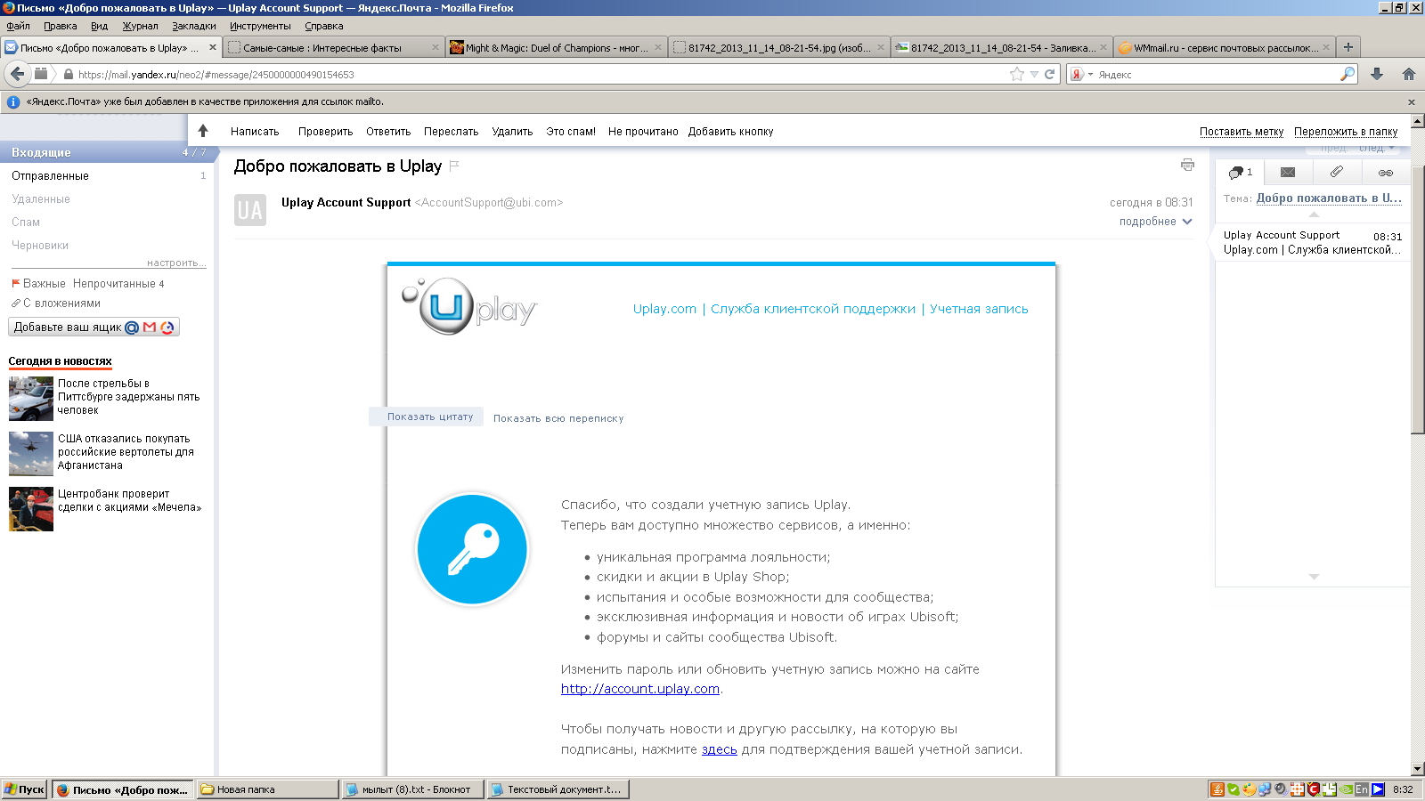Show links via the chain-link tab
Screen dimensions: 1425x801
[1386, 173]
